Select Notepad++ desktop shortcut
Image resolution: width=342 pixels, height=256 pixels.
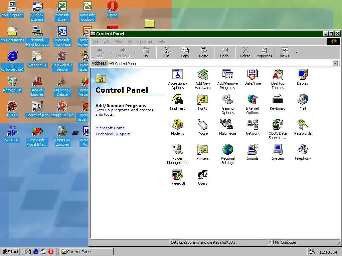tap(37, 59)
